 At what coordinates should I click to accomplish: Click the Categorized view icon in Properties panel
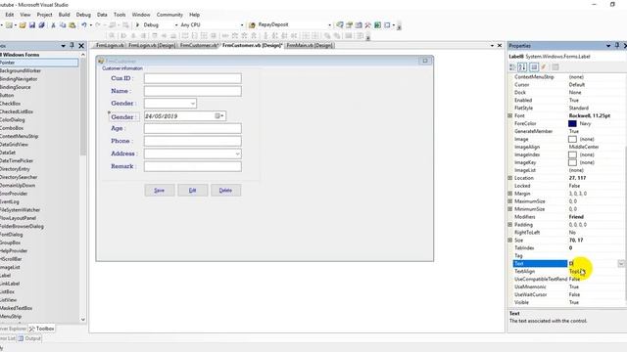[x=512, y=67]
